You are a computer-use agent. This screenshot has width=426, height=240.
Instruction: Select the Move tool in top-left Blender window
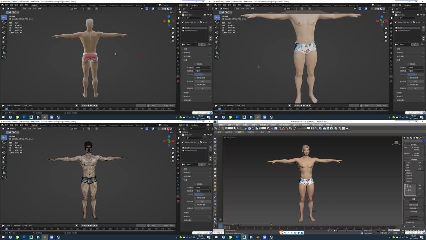click(4, 28)
